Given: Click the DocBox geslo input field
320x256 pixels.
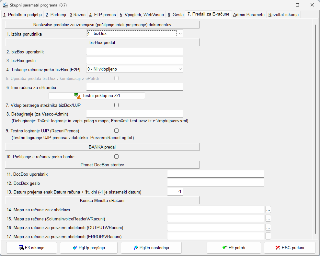Looking at the screenshot, I should (216, 183).
